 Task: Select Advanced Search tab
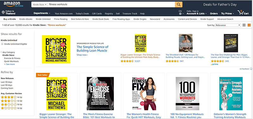click(225, 19)
